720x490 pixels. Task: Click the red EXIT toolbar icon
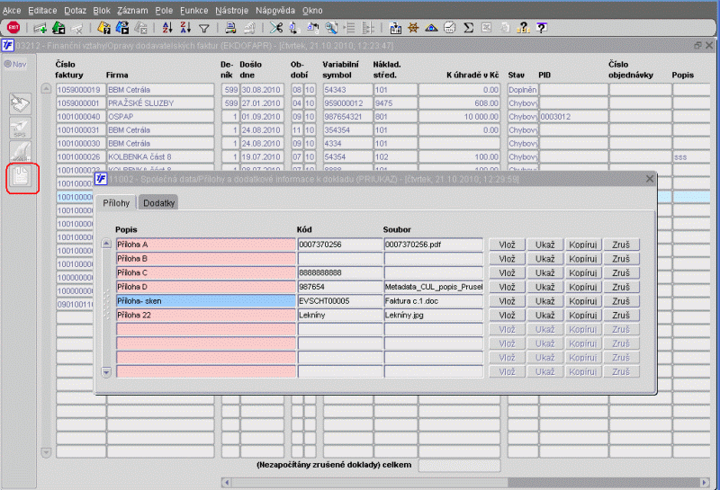13,29
